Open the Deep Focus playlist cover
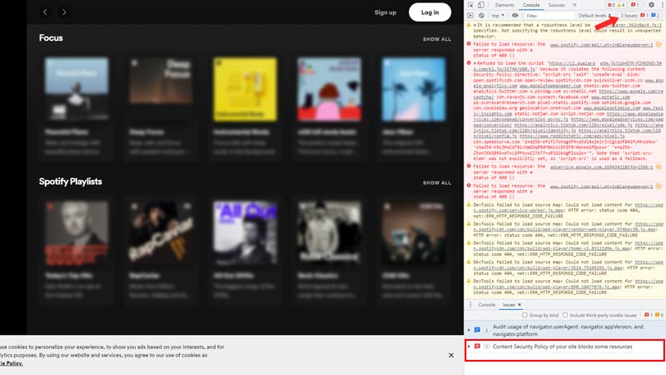 (x=161, y=89)
